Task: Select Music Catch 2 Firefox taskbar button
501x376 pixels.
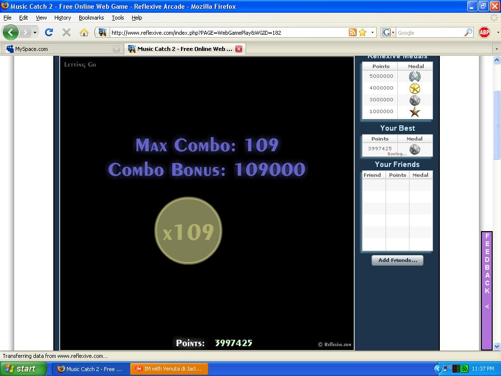Action: (91, 369)
